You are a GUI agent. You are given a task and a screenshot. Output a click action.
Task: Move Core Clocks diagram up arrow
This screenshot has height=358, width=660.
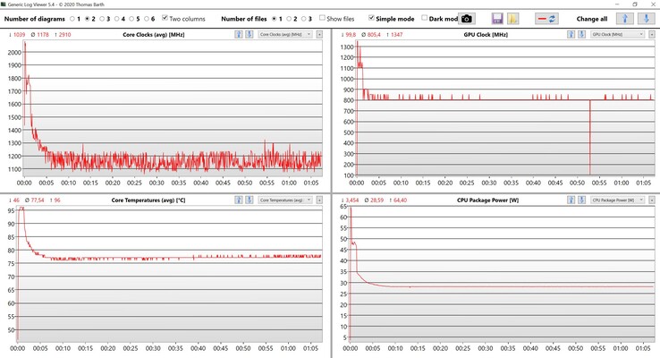coord(239,34)
